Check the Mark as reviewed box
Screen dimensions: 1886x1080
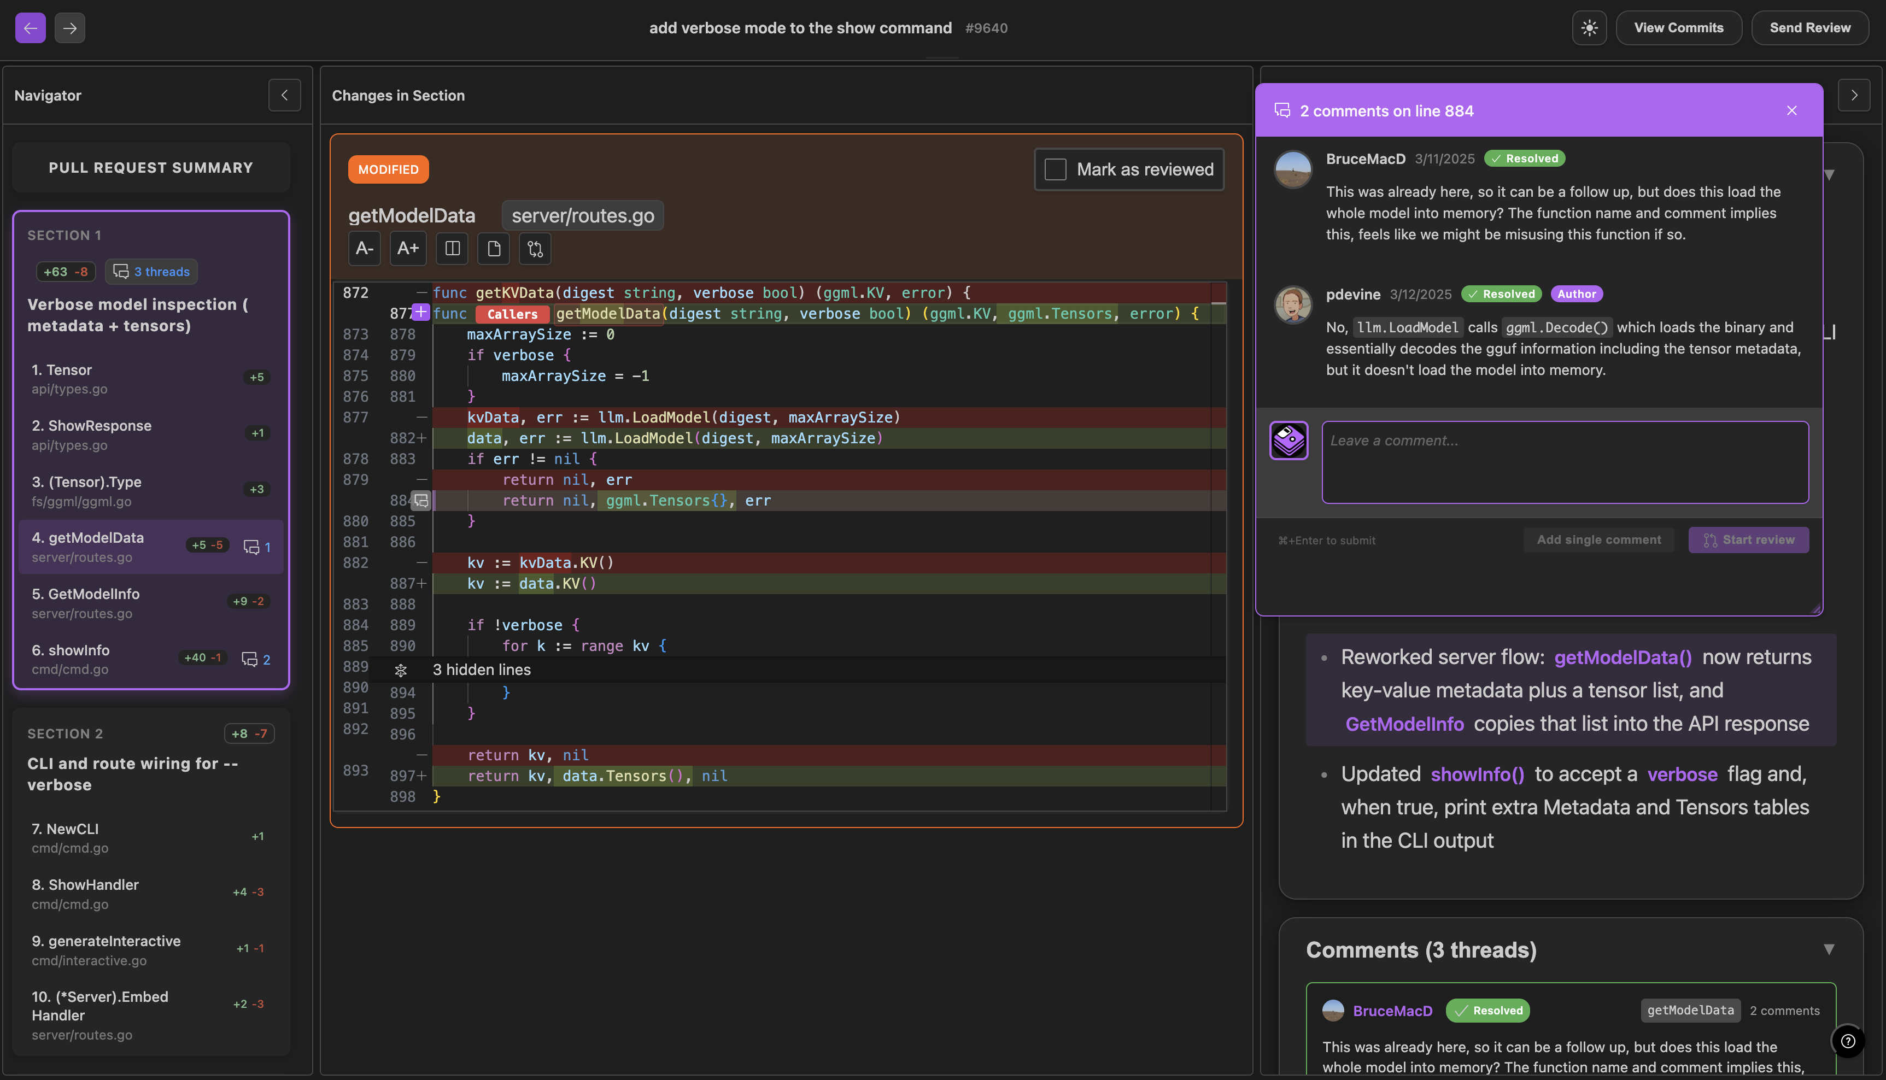(1055, 170)
